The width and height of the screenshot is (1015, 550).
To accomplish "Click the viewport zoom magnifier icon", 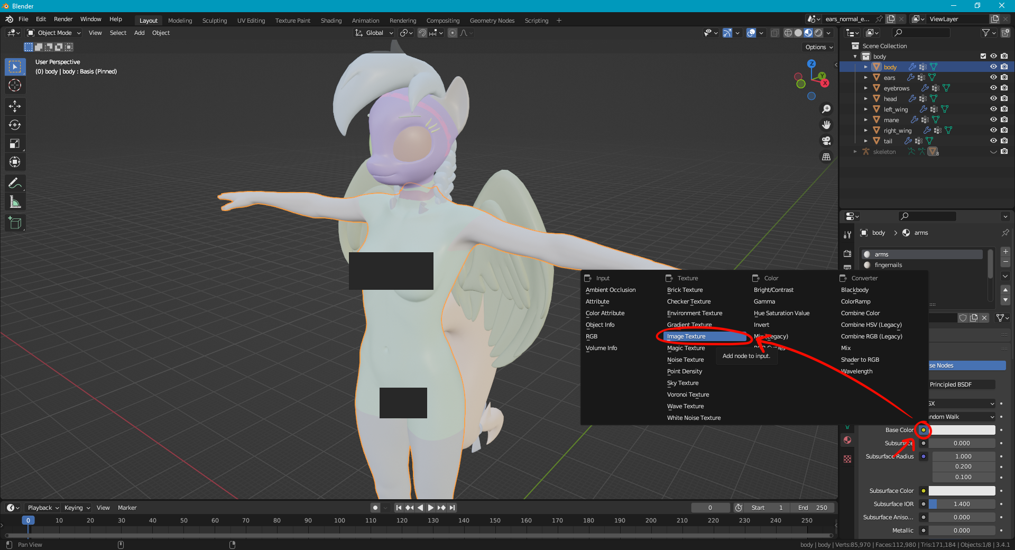I will 826,109.
